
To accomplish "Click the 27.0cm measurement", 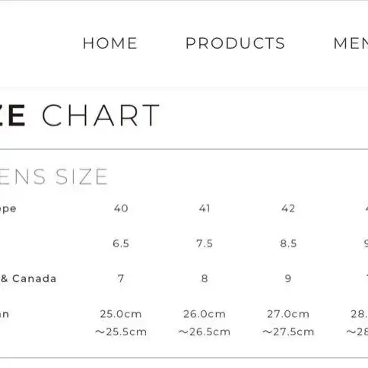I will coord(288,314).
